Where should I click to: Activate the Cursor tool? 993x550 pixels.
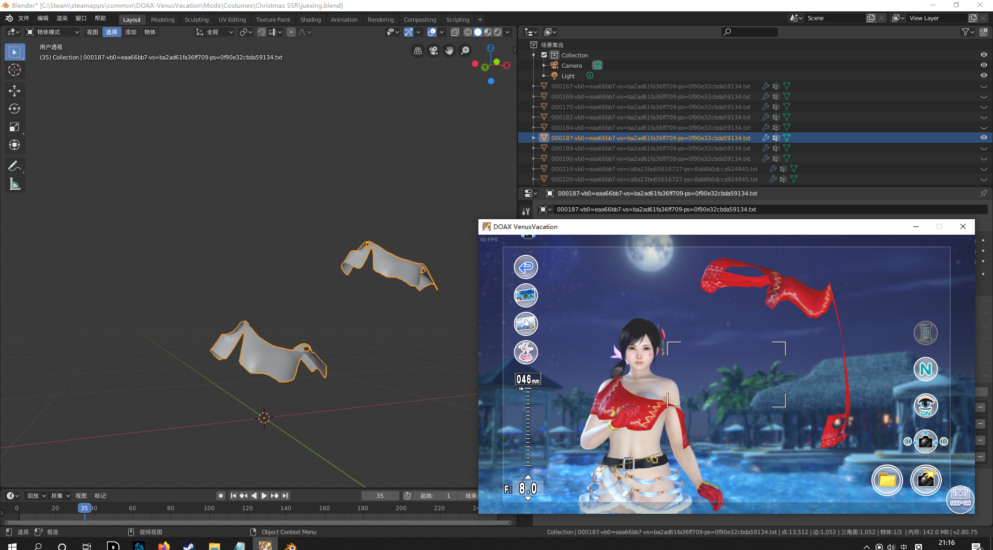(x=14, y=70)
